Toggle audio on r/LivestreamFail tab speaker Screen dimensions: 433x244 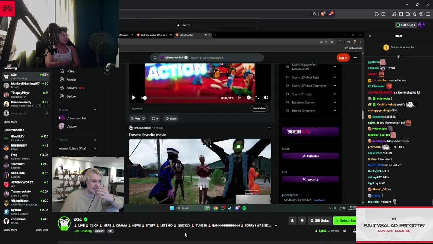(x=205, y=35)
